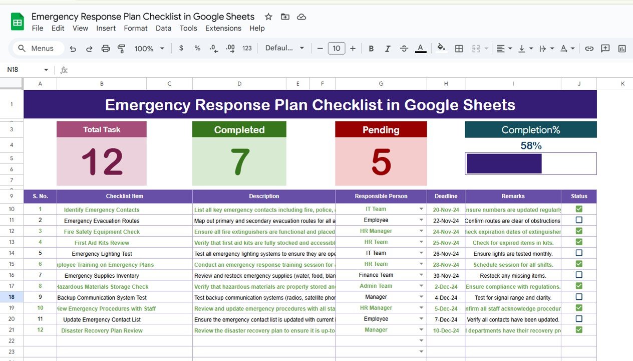Open the File menu

point(38,28)
